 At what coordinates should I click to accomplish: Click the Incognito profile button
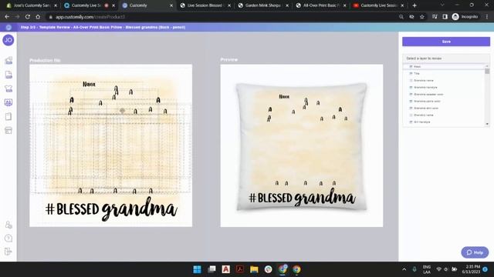pos(465,17)
